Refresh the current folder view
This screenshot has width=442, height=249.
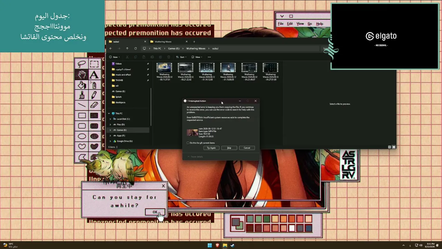point(135,48)
